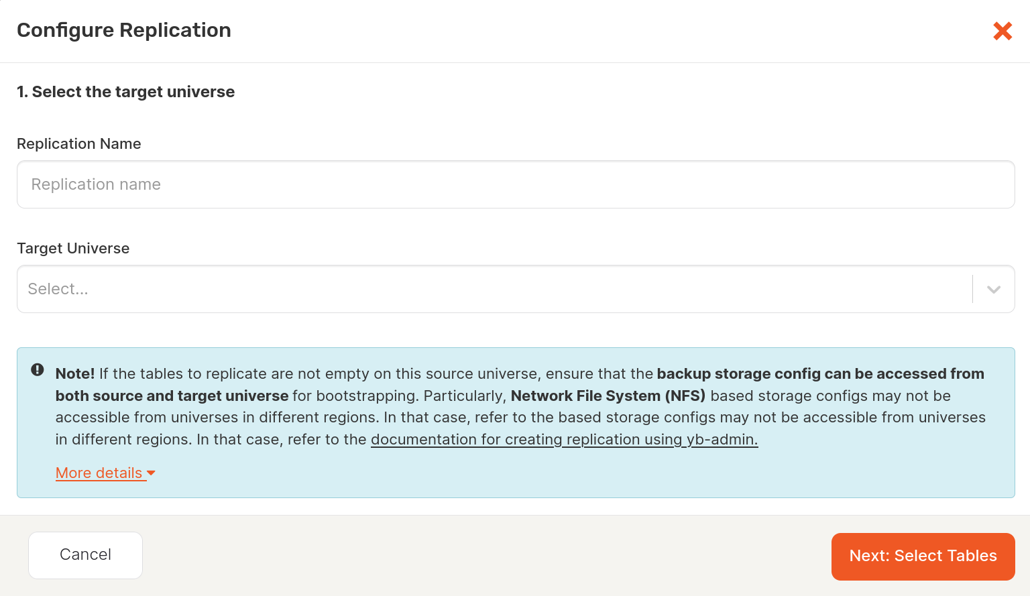Click the exclamation alert icon in the Note box
This screenshot has width=1030, height=596.
tap(38, 369)
